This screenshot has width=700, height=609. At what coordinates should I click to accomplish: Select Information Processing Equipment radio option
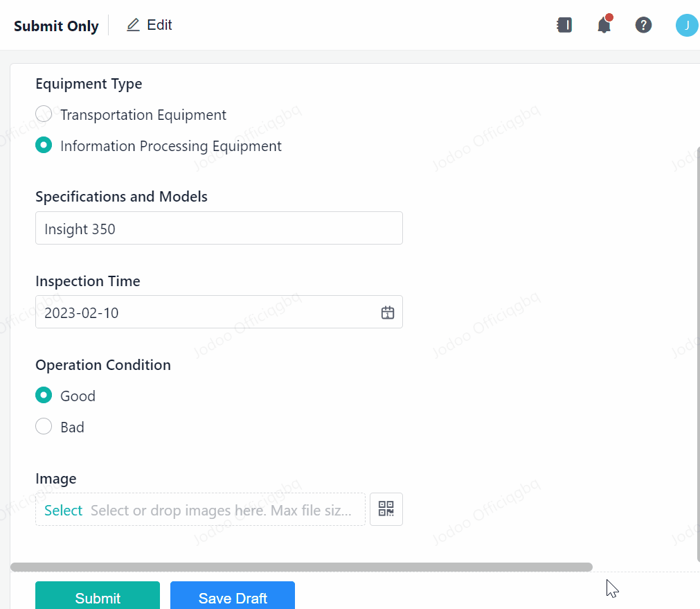[44, 145]
